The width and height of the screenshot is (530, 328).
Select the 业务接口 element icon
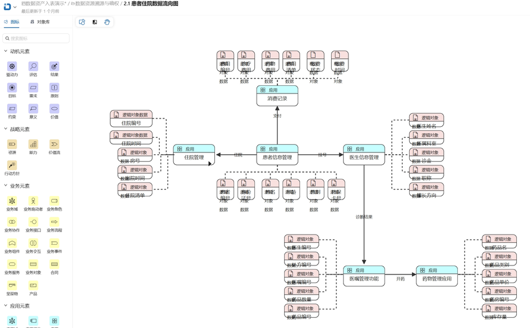tap(33, 222)
